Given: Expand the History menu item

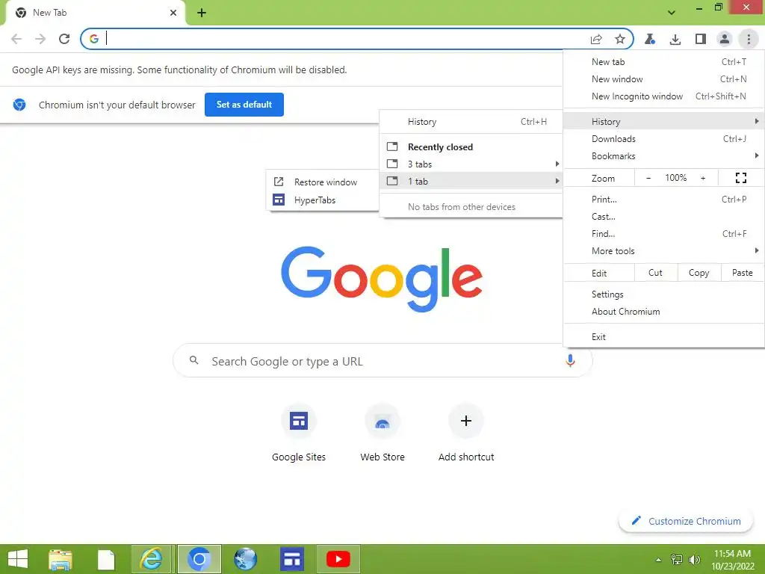Looking at the screenshot, I should 663,122.
